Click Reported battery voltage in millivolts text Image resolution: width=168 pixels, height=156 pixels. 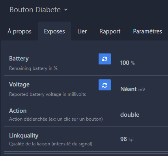point(48,94)
